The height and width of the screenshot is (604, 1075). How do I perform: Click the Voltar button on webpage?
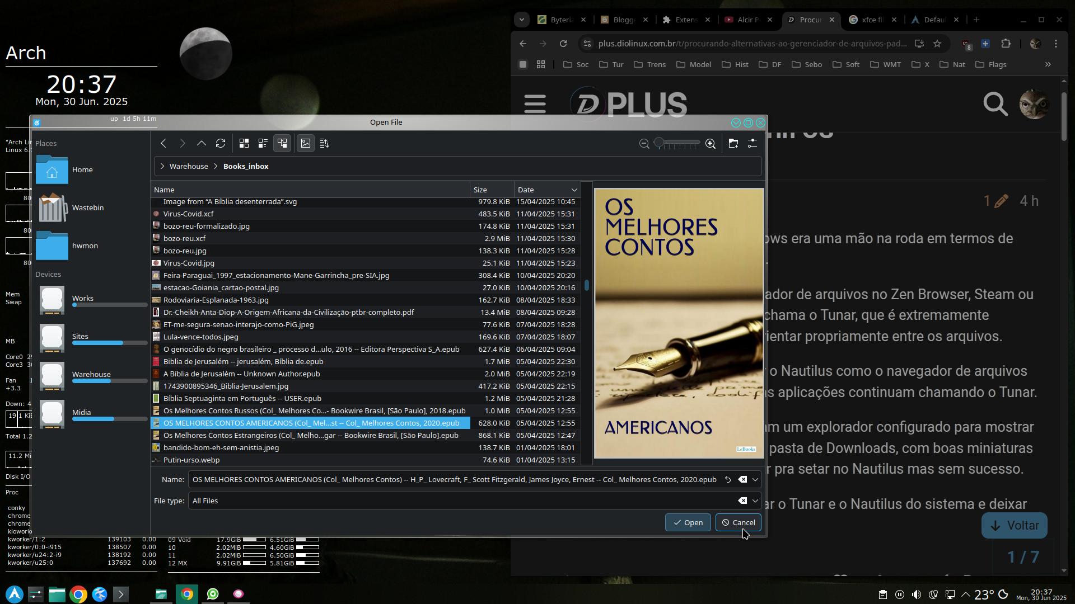[x=1015, y=526]
